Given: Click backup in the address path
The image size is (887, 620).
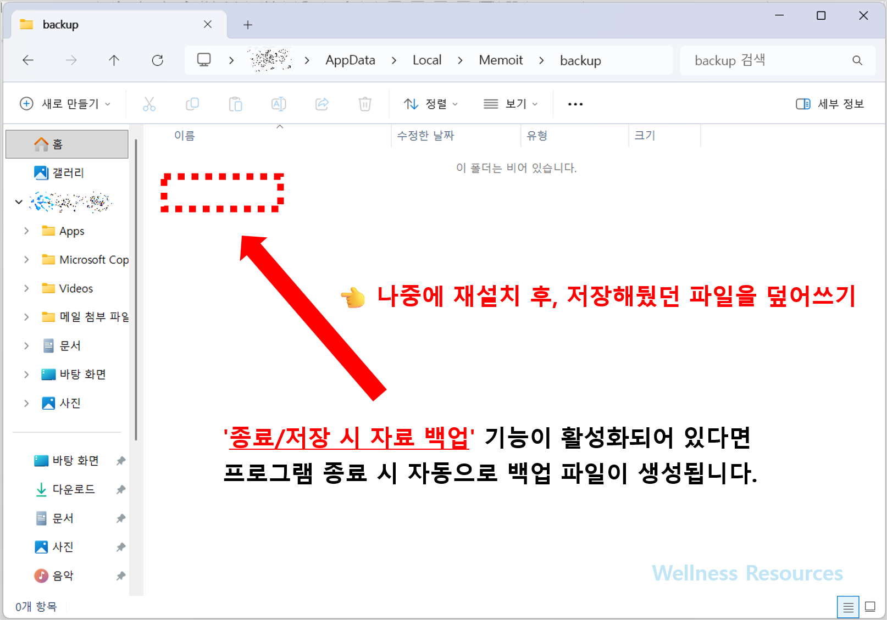Looking at the screenshot, I should pyautogui.click(x=580, y=60).
